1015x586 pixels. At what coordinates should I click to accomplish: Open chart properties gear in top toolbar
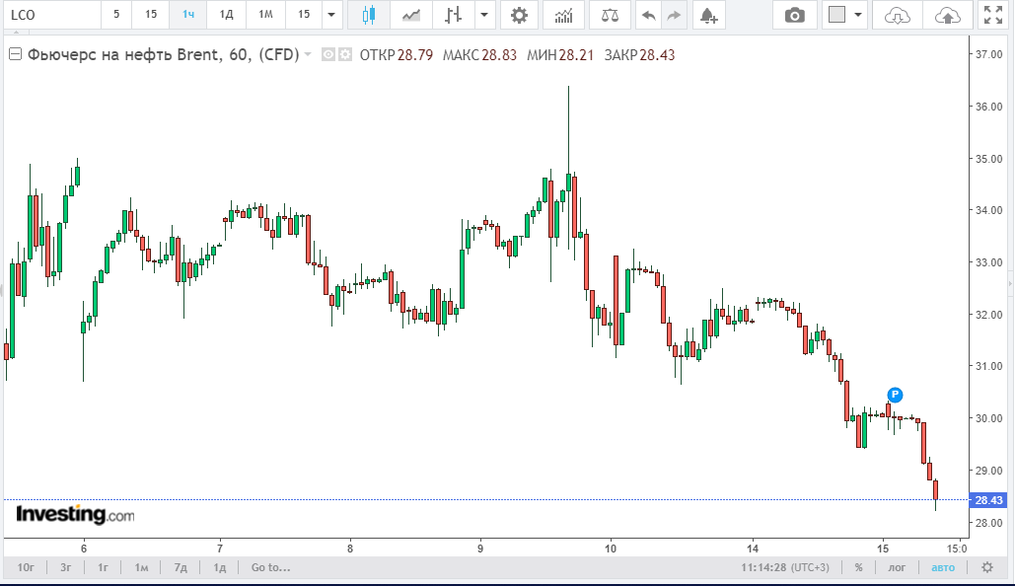click(519, 15)
